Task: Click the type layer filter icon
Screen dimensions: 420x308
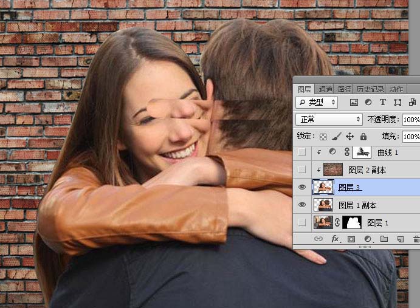Action: click(x=383, y=102)
